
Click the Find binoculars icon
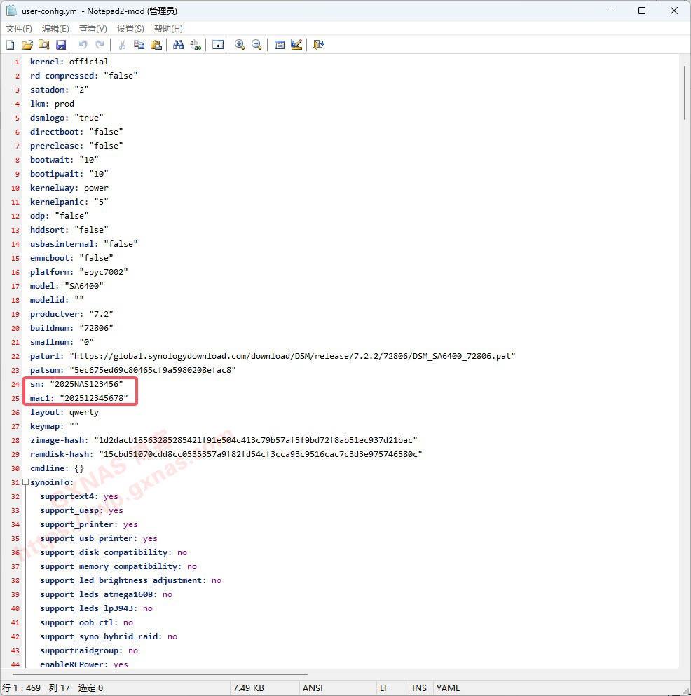[x=179, y=45]
